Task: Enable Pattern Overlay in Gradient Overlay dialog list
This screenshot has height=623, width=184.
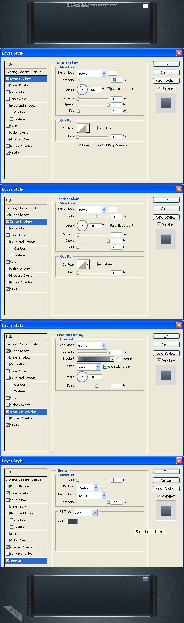Action: 8,418
